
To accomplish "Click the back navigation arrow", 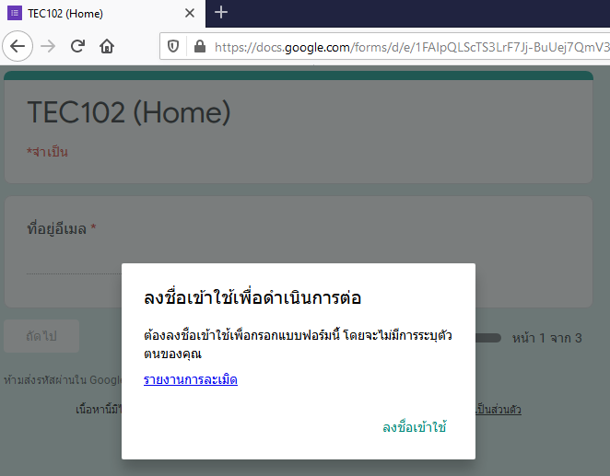I will (18, 46).
